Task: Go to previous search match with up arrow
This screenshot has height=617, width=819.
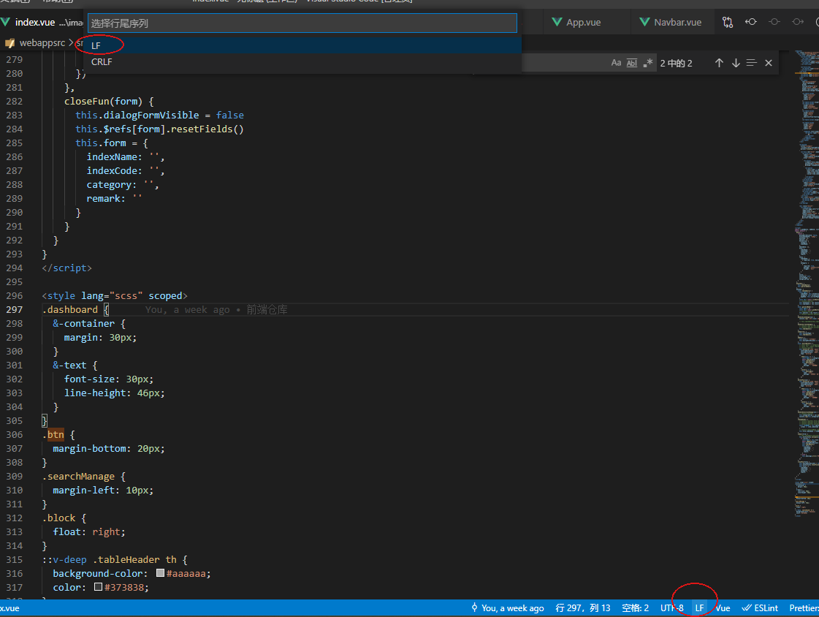Action: point(719,63)
